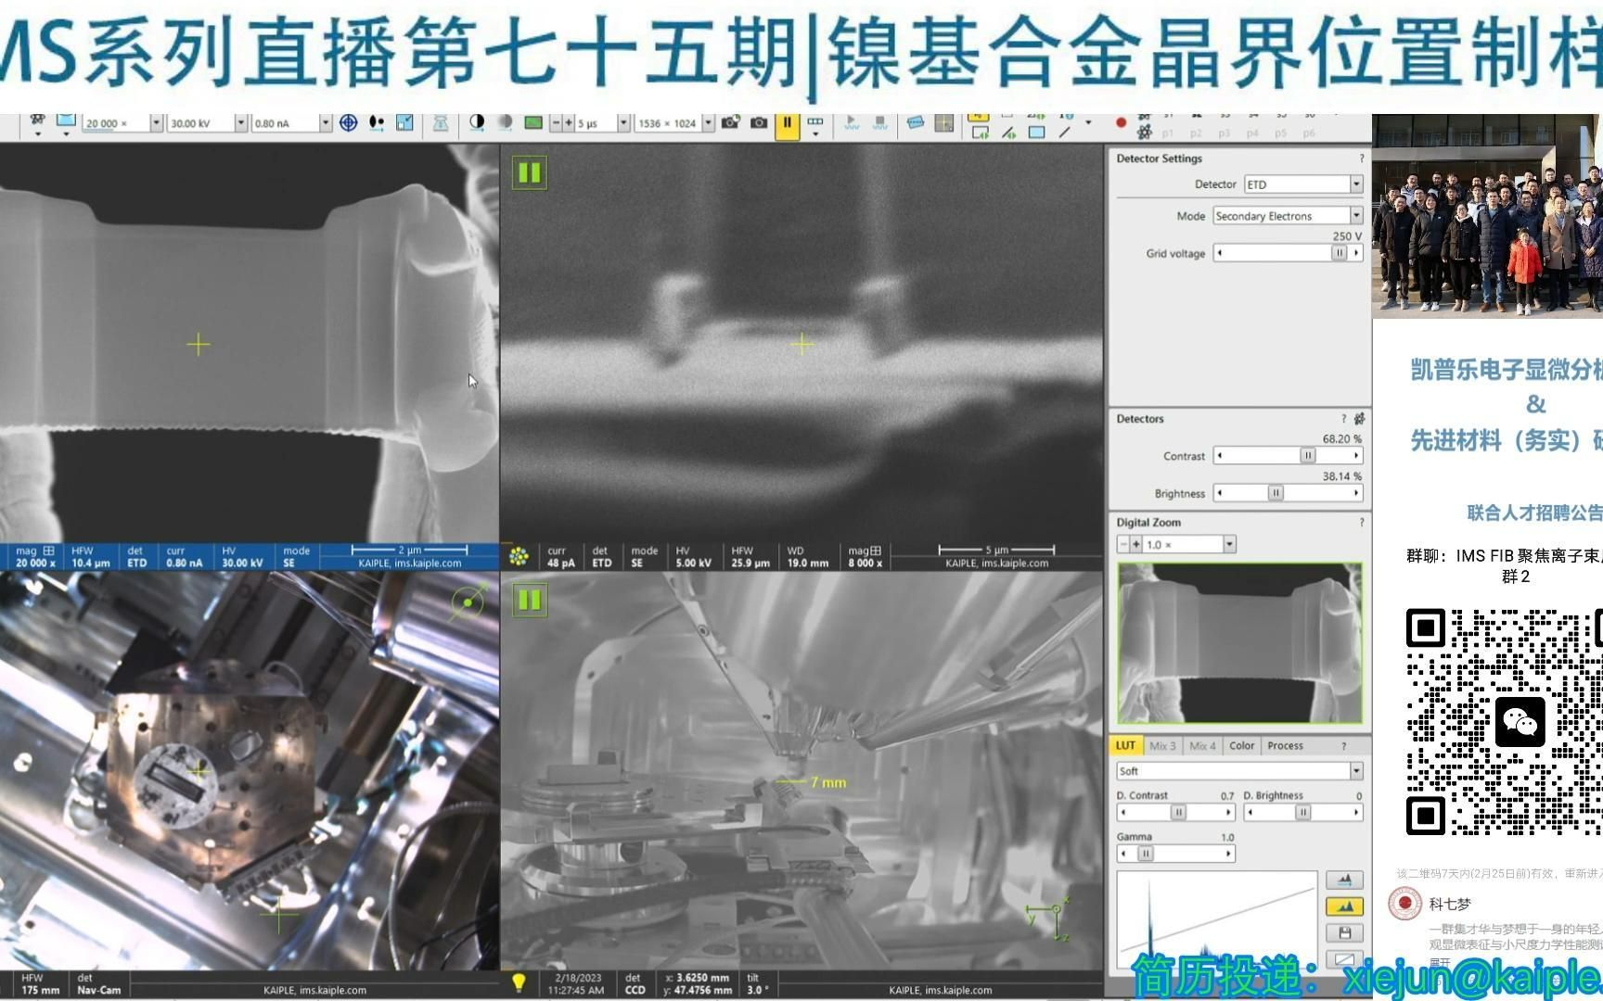The image size is (1603, 1001).
Task: Click the plus dwell time button
Action: point(569,123)
